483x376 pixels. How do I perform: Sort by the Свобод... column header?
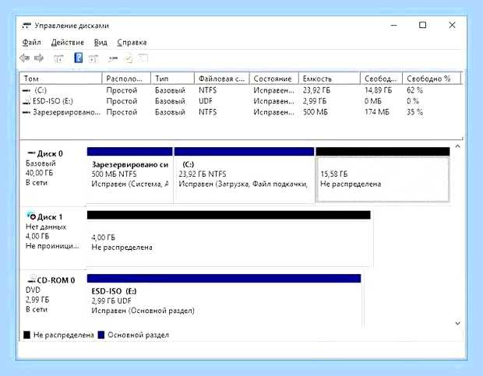tap(382, 79)
